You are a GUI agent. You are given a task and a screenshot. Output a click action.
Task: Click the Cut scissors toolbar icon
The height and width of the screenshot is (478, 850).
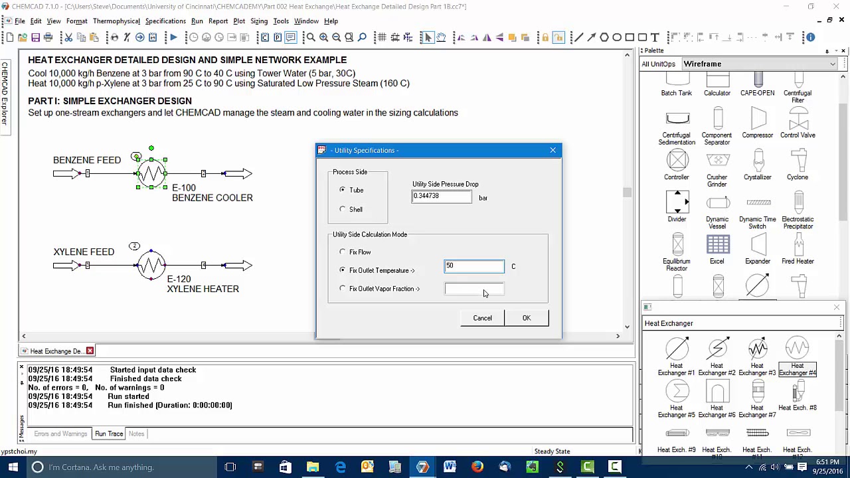click(x=68, y=37)
